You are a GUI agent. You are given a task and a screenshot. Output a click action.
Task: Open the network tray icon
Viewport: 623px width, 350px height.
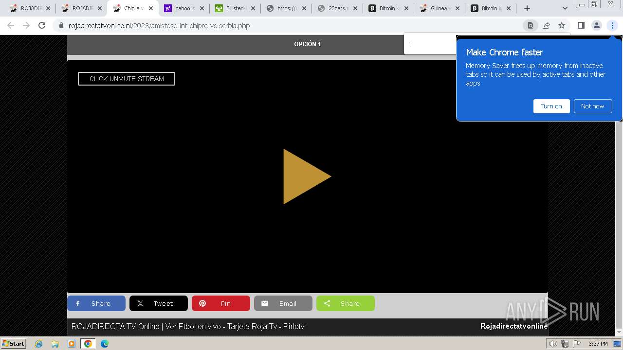tap(565, 344)
